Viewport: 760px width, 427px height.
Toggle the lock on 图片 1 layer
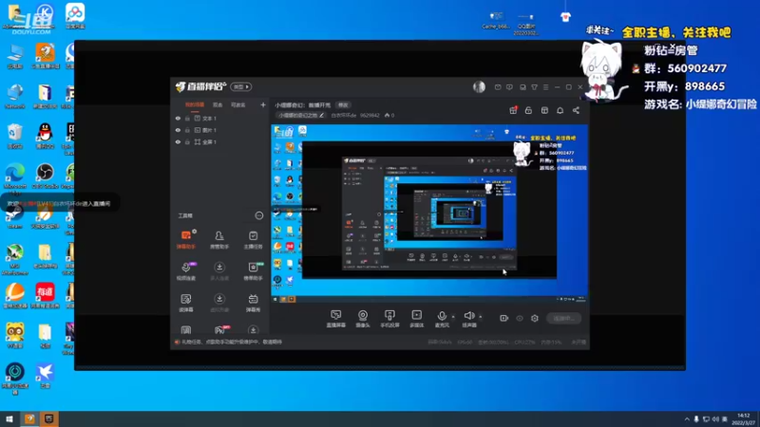[x=187, y=130]
